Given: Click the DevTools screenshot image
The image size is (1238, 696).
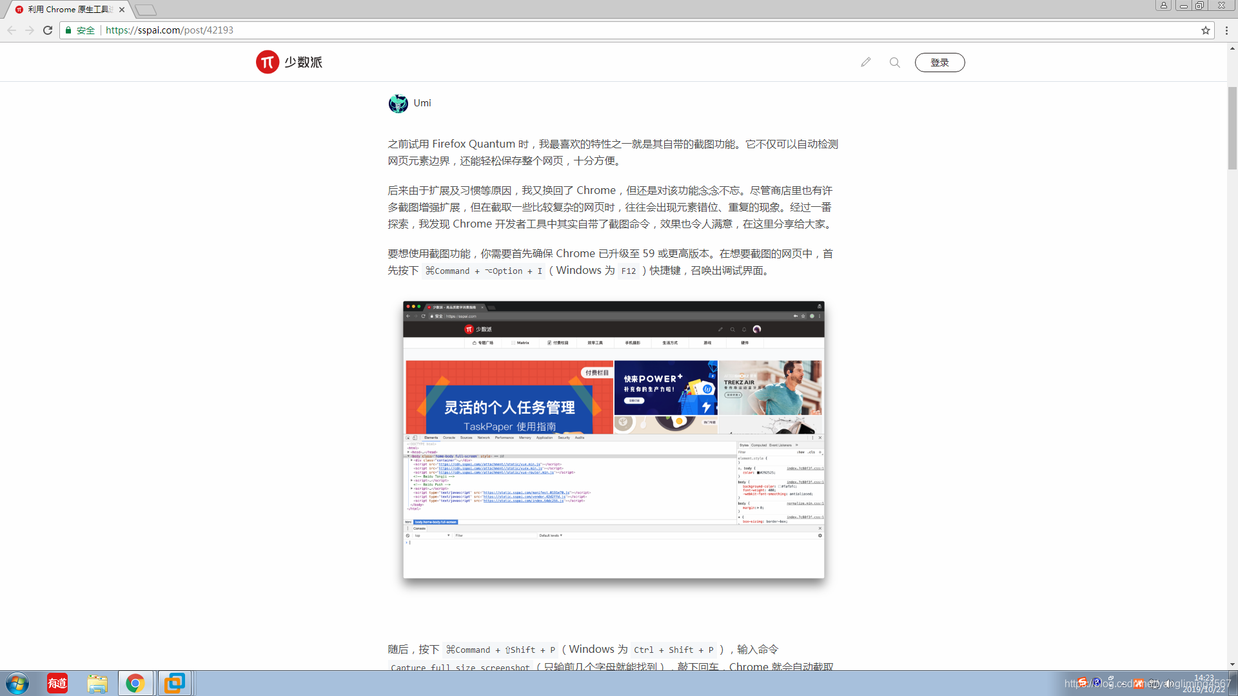Looking at the screenshot, I should [x=613, y=440].
